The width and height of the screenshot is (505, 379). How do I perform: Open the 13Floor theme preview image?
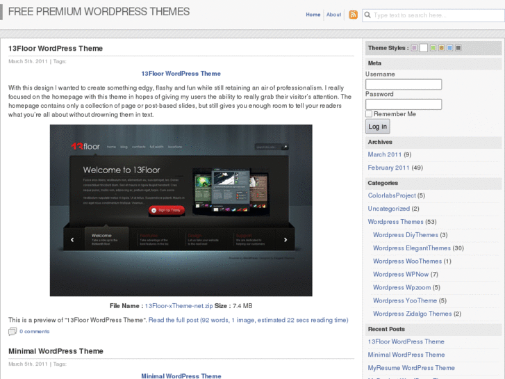181,210
